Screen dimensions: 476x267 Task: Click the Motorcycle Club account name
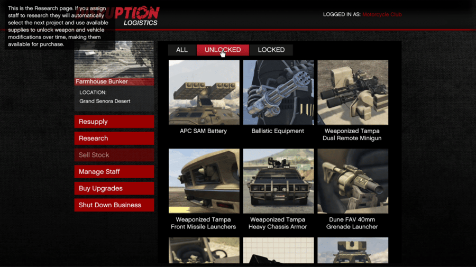point(382,15)
